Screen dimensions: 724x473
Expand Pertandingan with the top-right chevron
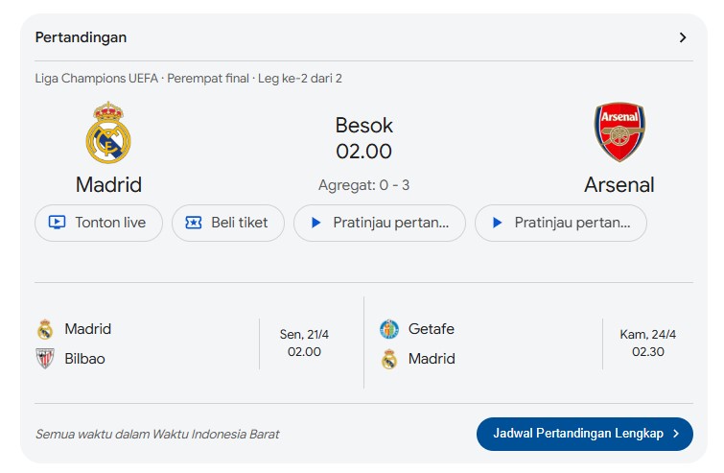[683, 37]
